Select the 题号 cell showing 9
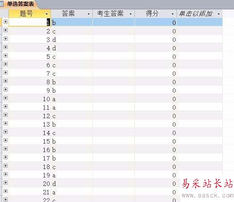This screenshot has width=234, height=202. click(x=30, y=90)
